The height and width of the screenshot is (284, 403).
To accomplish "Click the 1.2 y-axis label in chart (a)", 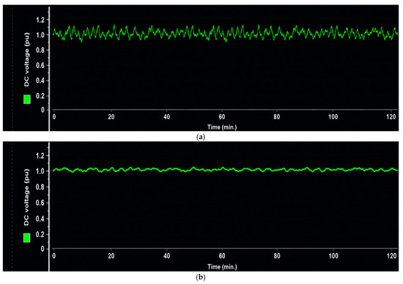I will [40, 20].
